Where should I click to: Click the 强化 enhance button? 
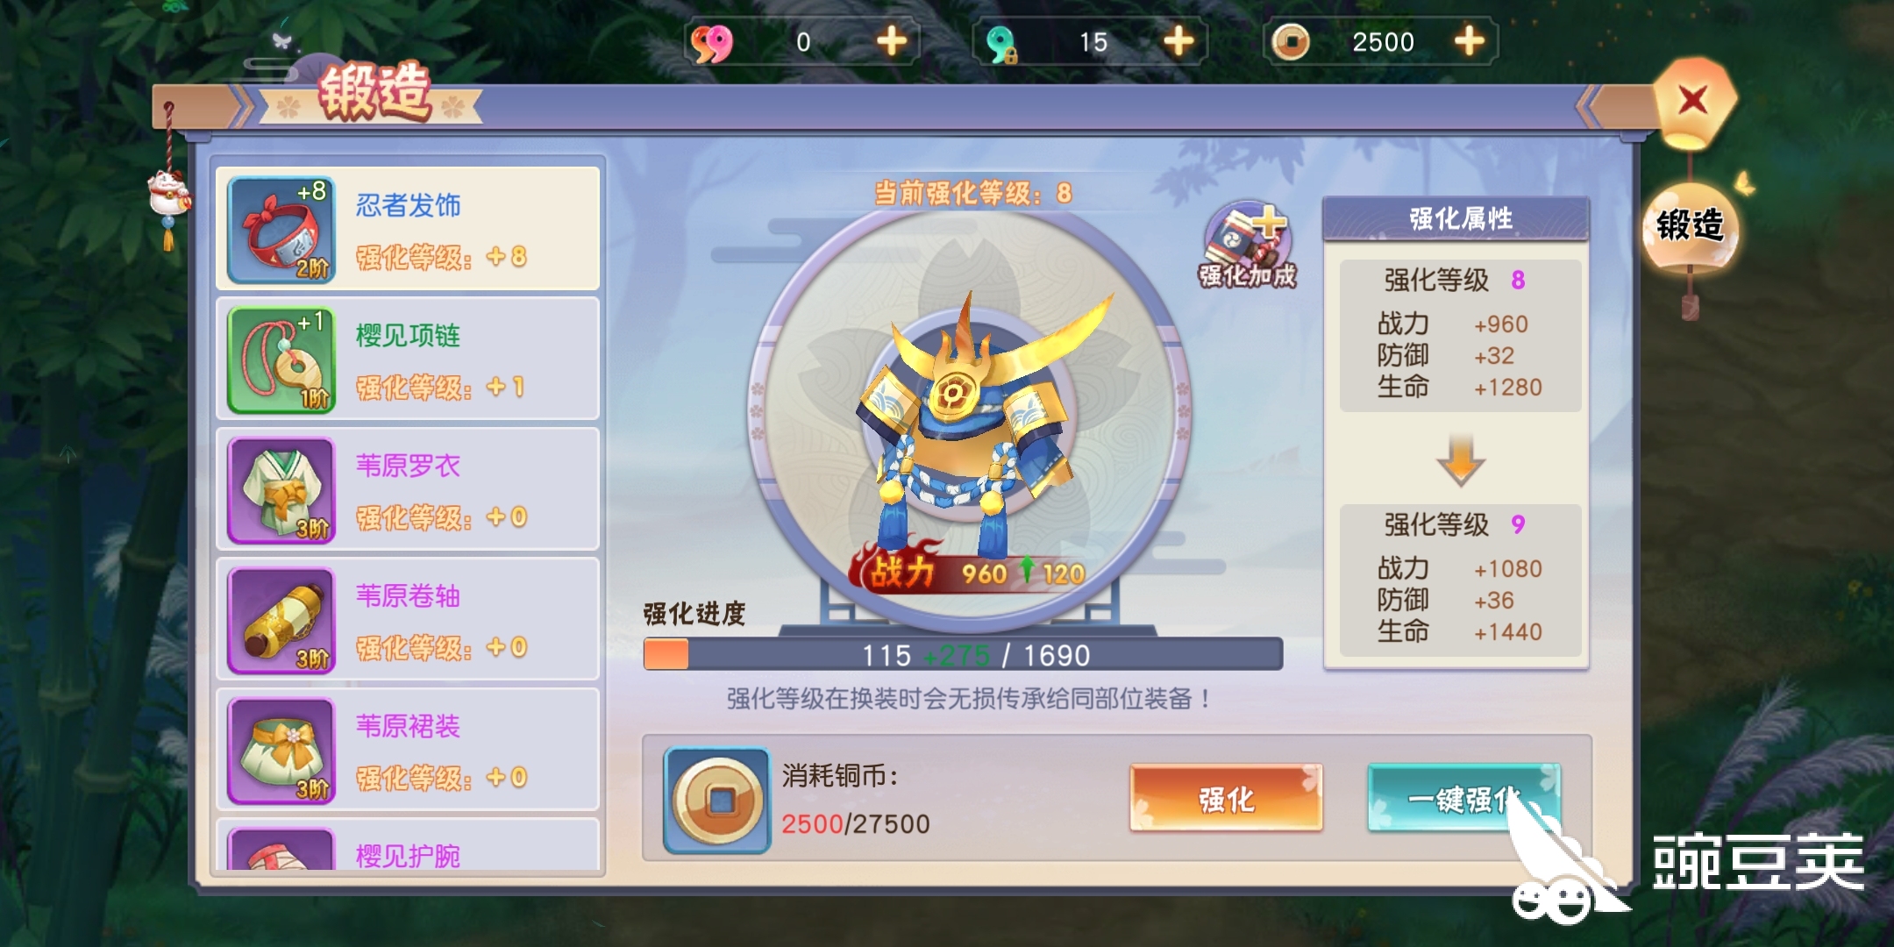click(x=1226, y=798)
